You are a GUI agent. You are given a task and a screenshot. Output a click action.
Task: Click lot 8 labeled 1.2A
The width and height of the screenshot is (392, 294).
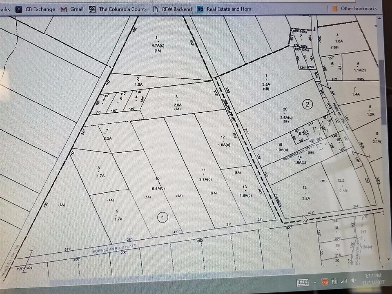point(370,111)
